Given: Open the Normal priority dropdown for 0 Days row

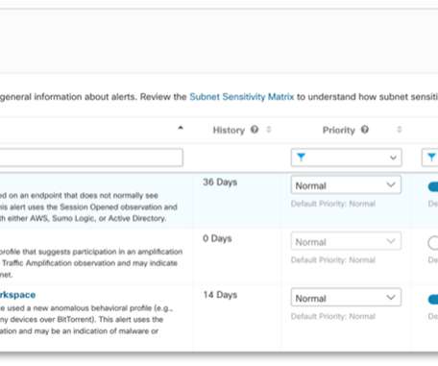Looking at the screenshot, I should 346,241.
